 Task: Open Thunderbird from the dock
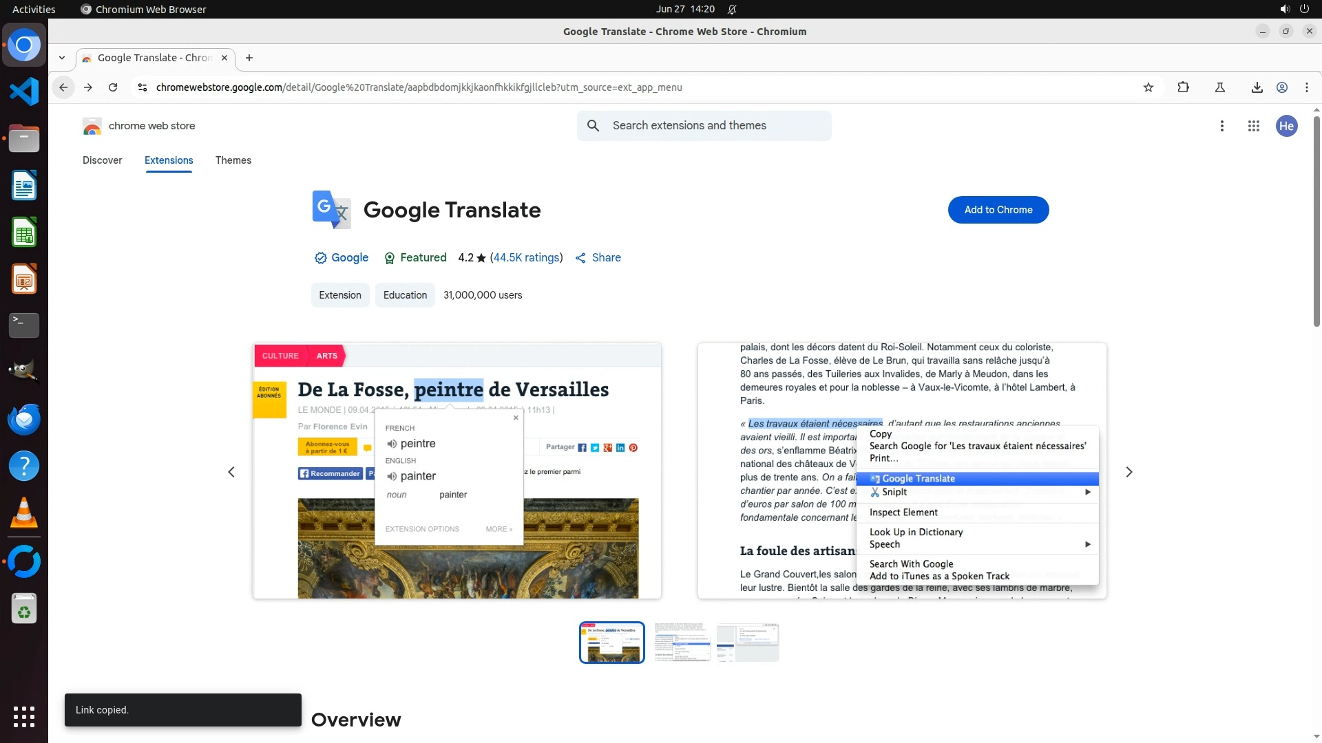tap(24, 419)
